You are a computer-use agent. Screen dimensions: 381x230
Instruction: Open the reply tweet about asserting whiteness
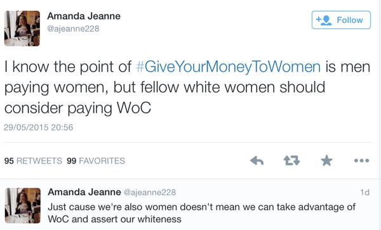[202, 213]
